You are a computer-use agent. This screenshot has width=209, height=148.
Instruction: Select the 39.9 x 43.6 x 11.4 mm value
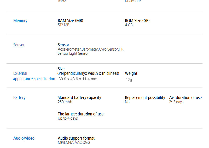click(x=78, y=79)
